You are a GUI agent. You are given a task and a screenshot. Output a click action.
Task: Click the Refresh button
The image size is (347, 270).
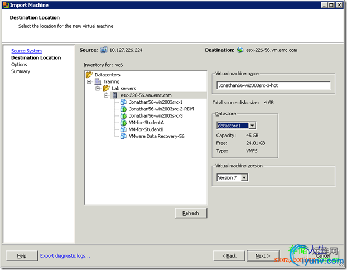pyautogui.click(x=191, y=213)
